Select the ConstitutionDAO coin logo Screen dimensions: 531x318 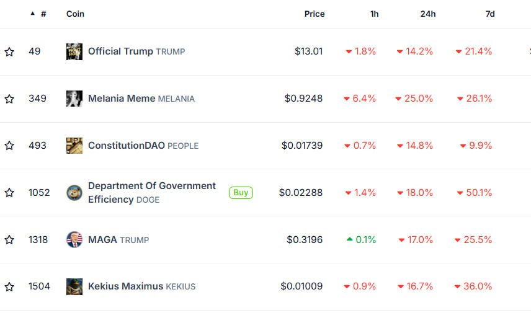coord(74,146)
